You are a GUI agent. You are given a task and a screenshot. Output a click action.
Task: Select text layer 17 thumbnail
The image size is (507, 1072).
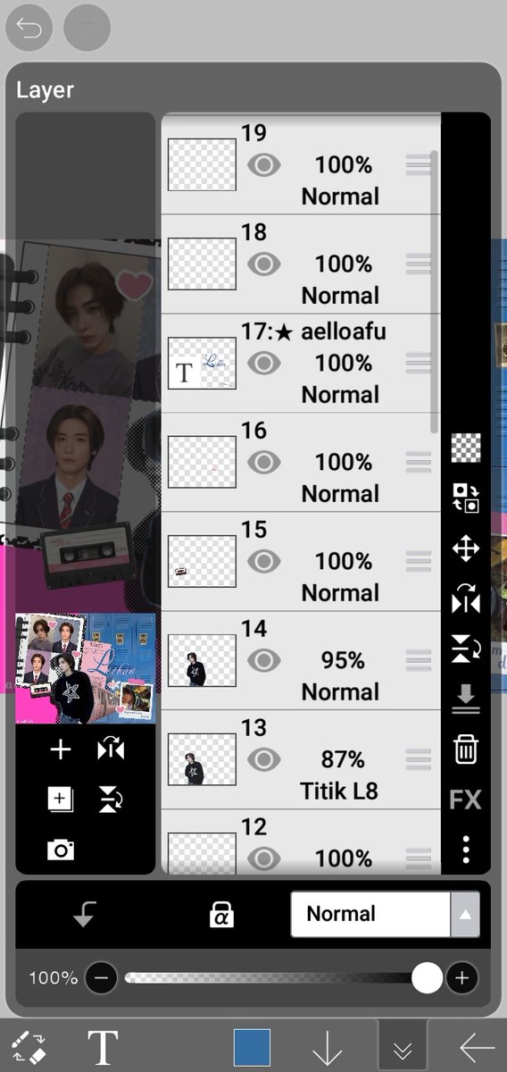tap(202, 363)
